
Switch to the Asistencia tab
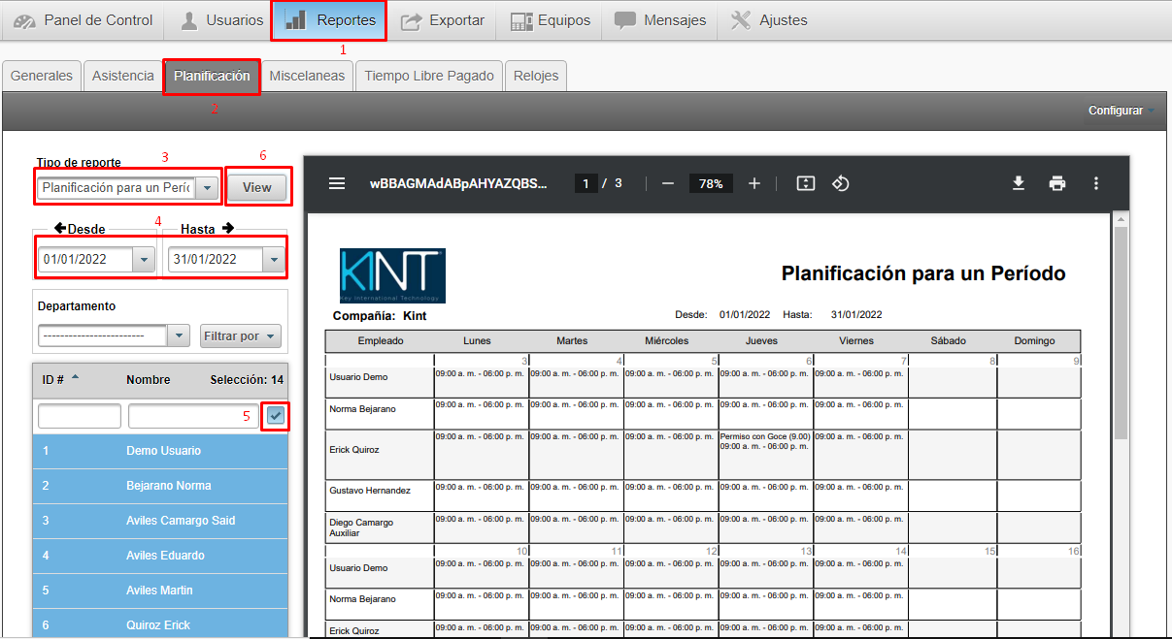pos(122,76)
